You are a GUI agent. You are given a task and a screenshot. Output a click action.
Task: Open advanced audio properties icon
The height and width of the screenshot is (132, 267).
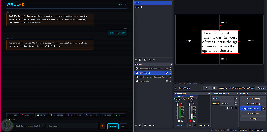click(195, 125)
